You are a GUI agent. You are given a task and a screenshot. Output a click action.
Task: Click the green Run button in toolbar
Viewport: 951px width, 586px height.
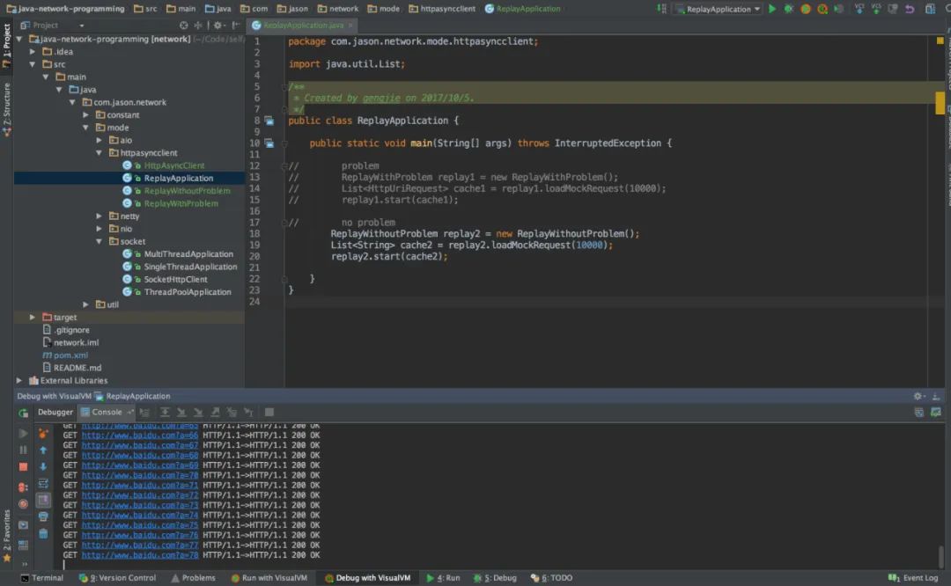tap(772, 9)
